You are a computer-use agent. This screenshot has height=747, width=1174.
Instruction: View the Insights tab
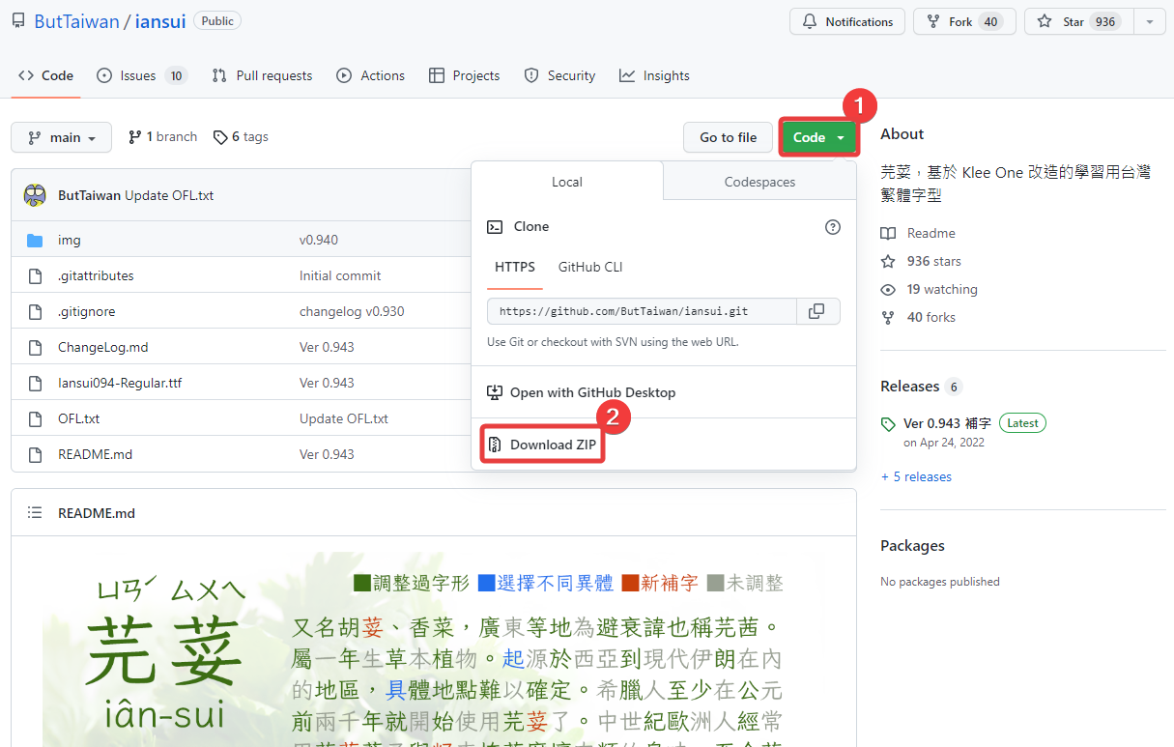click(x=655, y=75)
